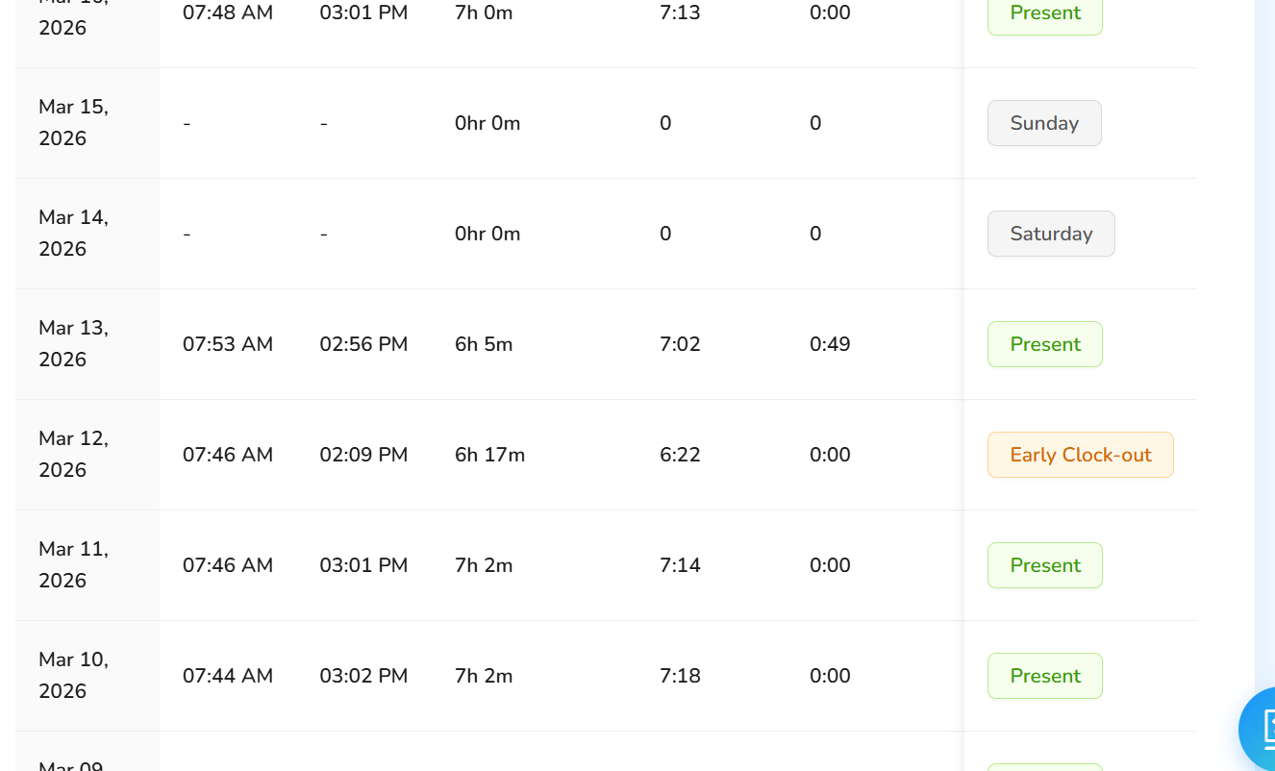The width and height of the screenshot is (1275, 771).
Task: Select the Mar 13, 2026 date cell
Action: click(x=74, y=344)
